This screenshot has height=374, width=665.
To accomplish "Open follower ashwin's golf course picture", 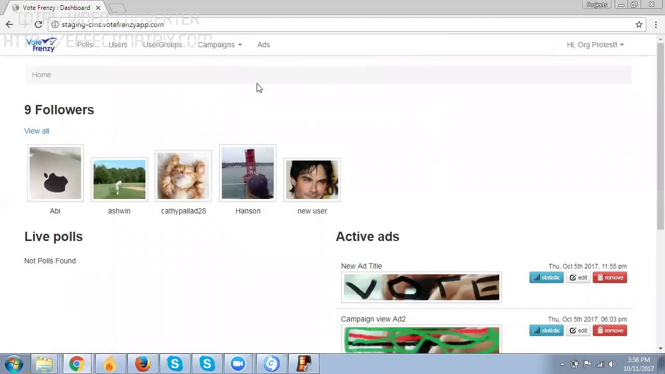I will (119, 179).
